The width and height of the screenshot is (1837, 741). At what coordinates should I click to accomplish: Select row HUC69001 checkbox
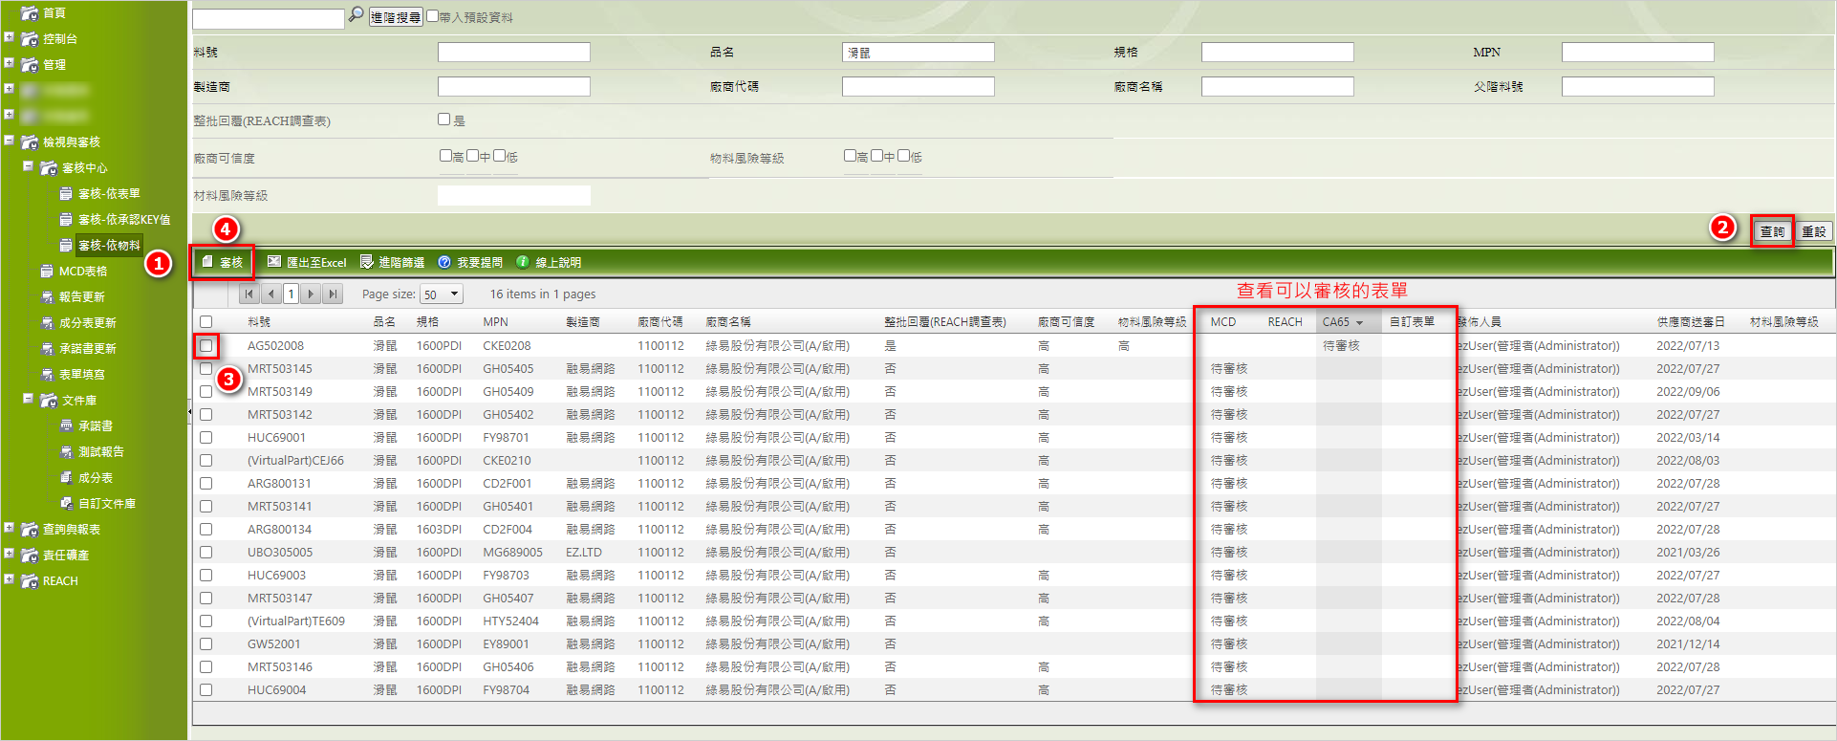[x=205, y=437]
